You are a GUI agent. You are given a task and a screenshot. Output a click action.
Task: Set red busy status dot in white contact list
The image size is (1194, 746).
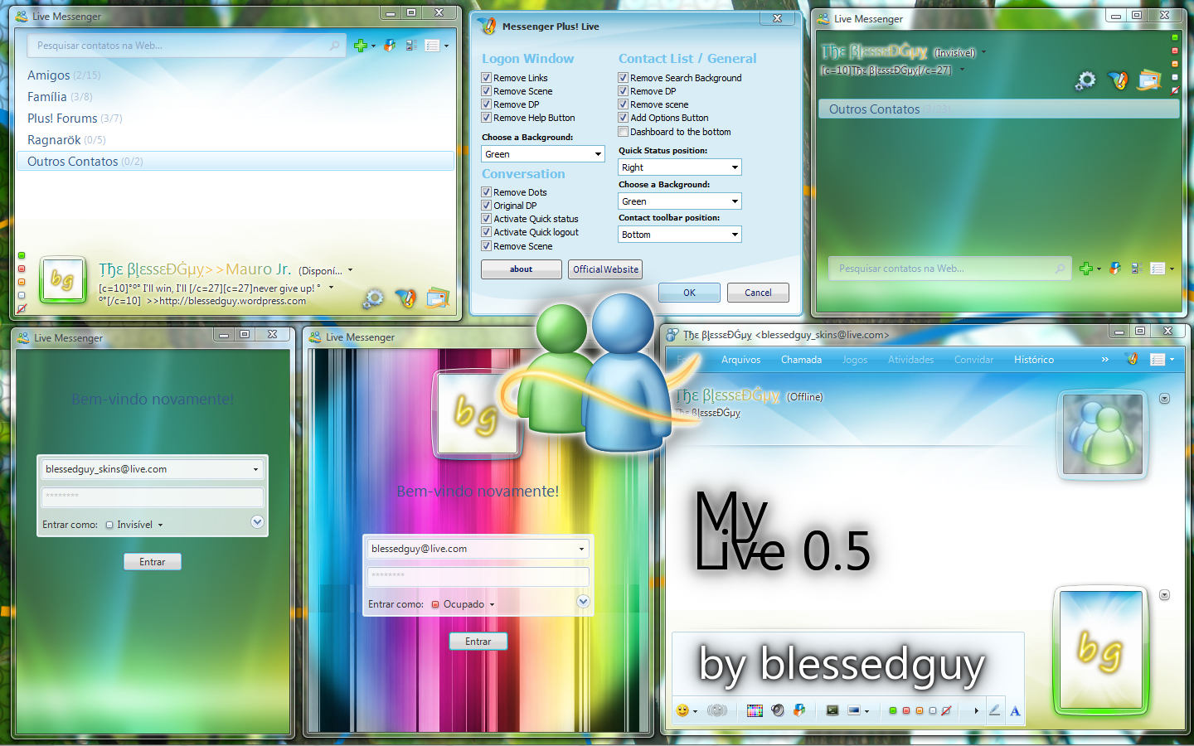point(22,269)
